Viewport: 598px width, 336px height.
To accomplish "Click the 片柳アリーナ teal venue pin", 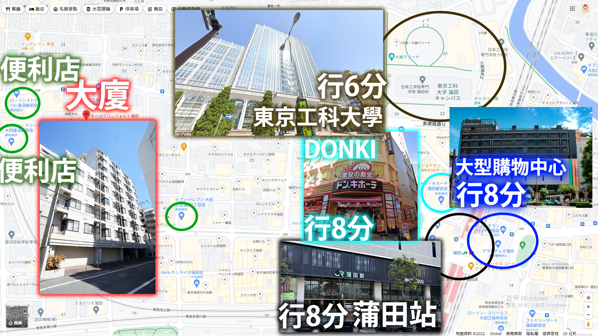I will click(392, 57).
